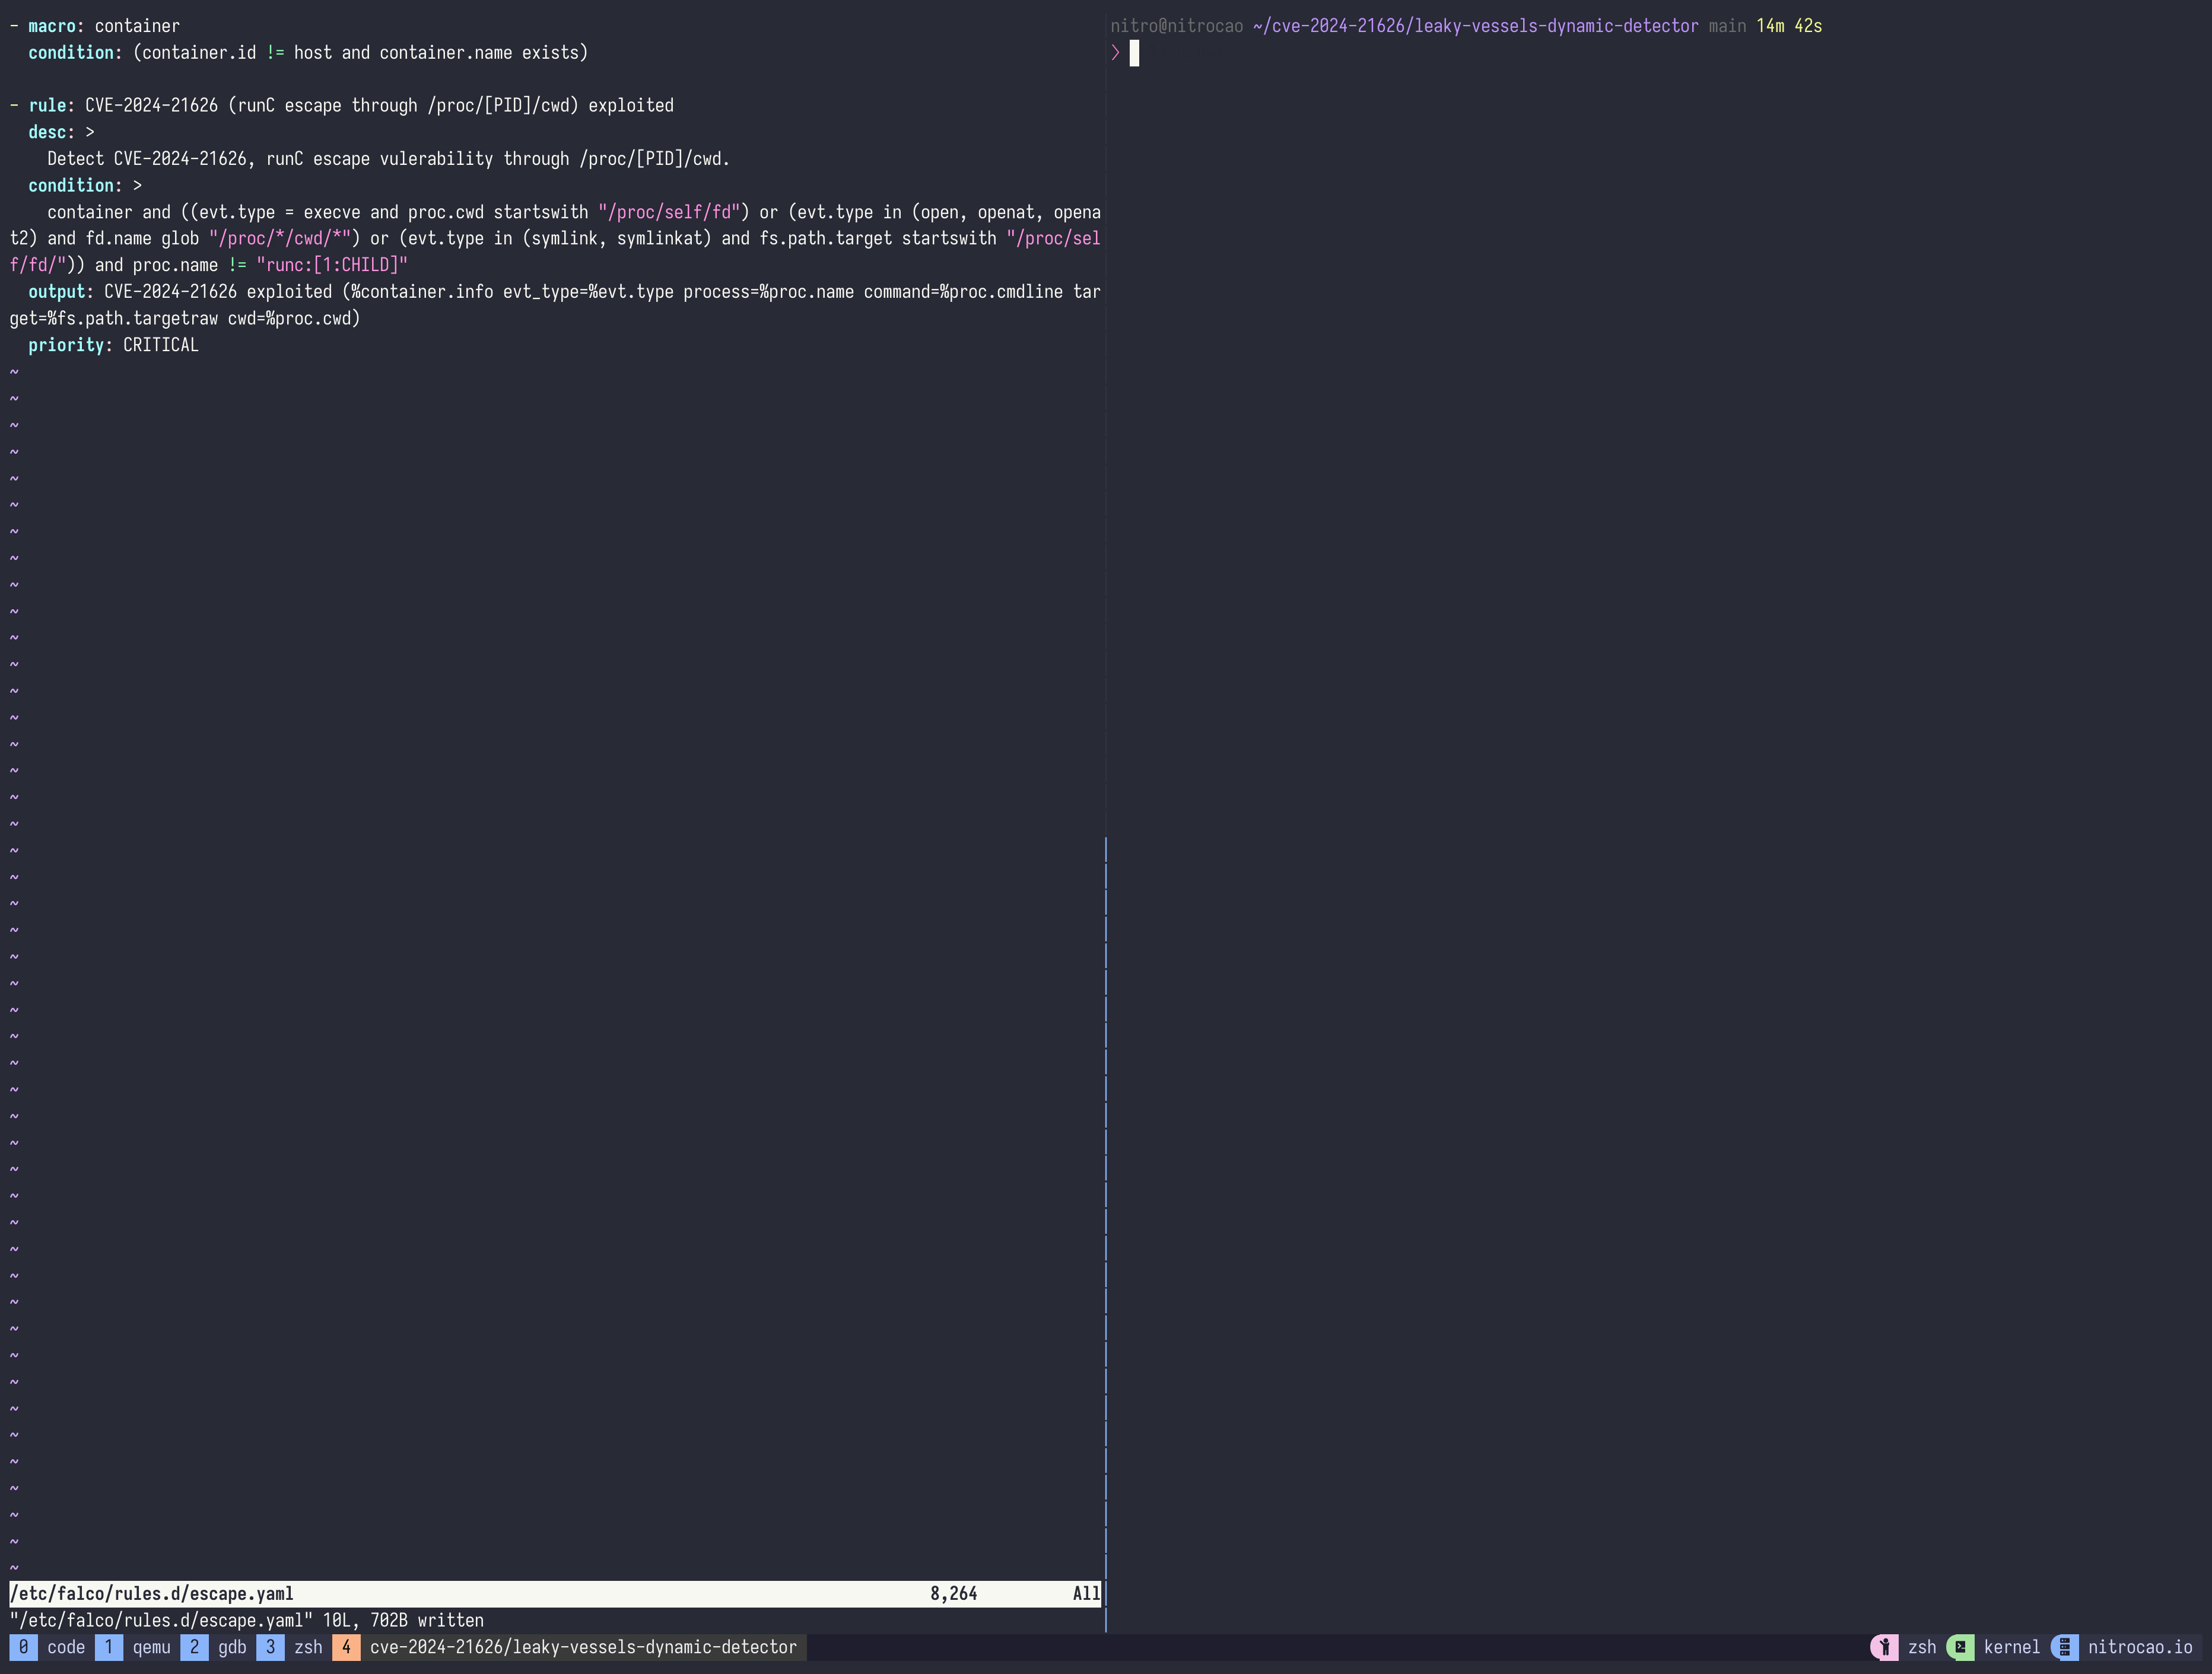Click window index badge 2

pos(194,1647)
